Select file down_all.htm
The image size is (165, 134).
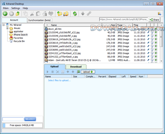click(x=55, y=29)
